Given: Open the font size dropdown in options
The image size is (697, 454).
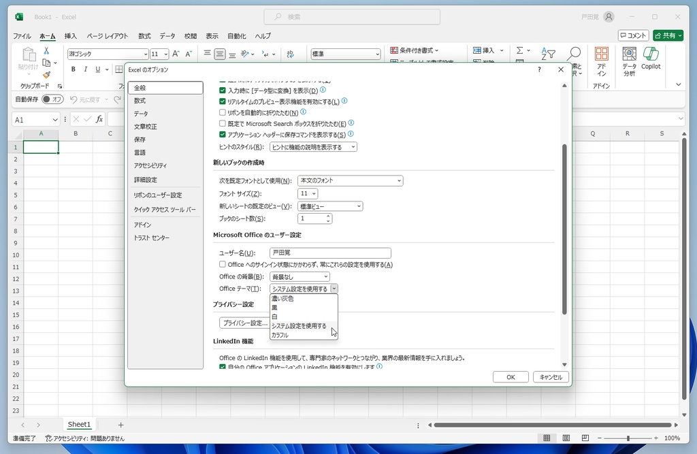Looking at the screenshot, I should tap(308, 193).
